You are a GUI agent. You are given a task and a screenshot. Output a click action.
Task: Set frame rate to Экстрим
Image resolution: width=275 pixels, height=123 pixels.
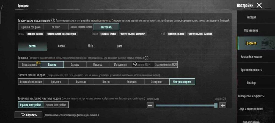(131, 82)
